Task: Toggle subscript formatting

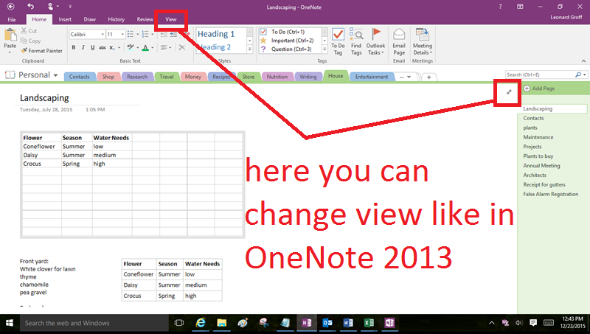Action: [x=112, y=47]
